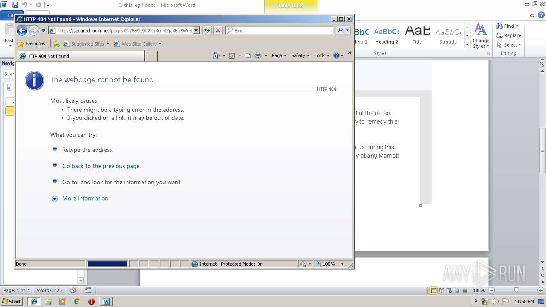Open the Recent Pages dropdown arrow
The image size is (546, 307).
pyautogui.click(x=43, y=31)
